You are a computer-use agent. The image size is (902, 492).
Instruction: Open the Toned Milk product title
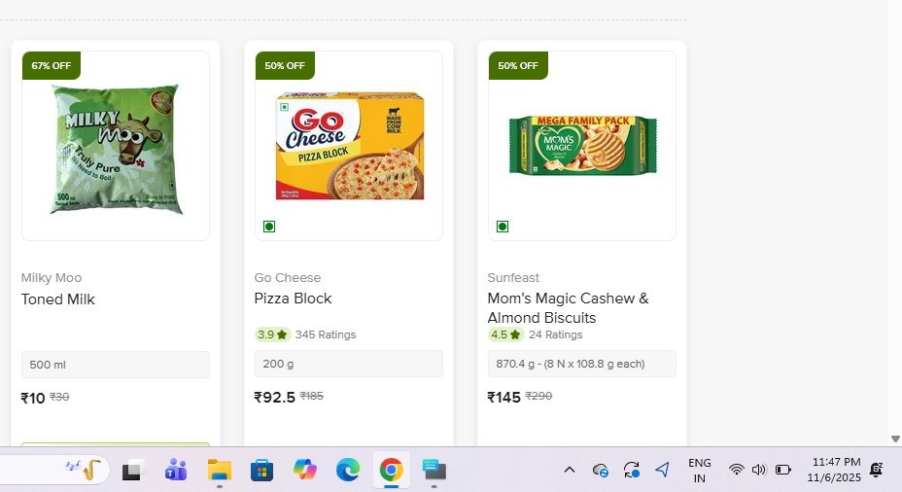[58, 299]
